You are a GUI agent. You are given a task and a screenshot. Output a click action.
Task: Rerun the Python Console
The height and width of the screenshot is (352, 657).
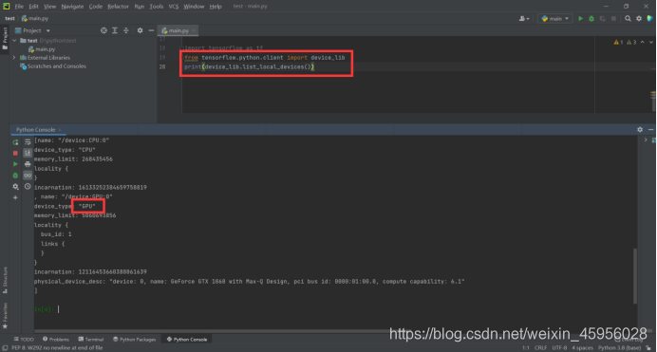[15, 142]
